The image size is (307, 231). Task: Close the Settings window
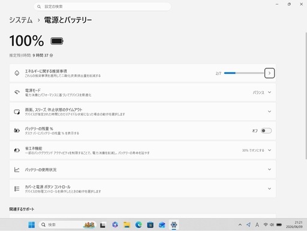coord(302,4)
